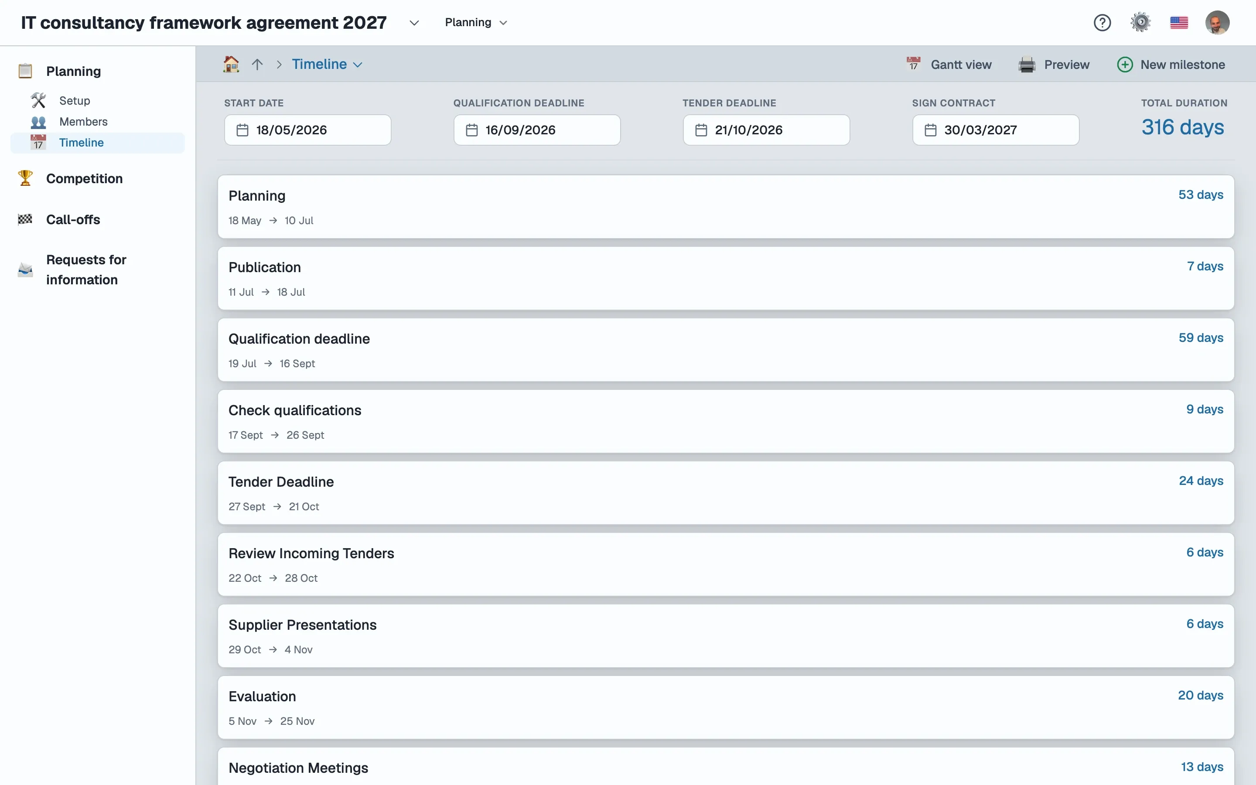Open the Qualification Deadline date picker
Image resolution: width=1256 pixels, height=785 pixels.
point(537,130)
